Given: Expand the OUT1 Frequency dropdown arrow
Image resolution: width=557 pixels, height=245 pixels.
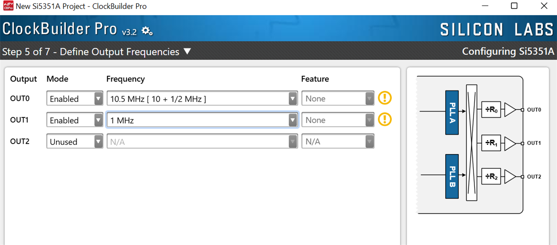Looking at the screenshot, I should click(x=293, y=120).
